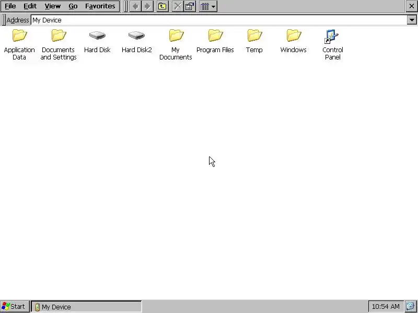Viewport: 418px width, 313px height.
Task: Select the My Device taskbar button
Action: (x=86, y=307)
